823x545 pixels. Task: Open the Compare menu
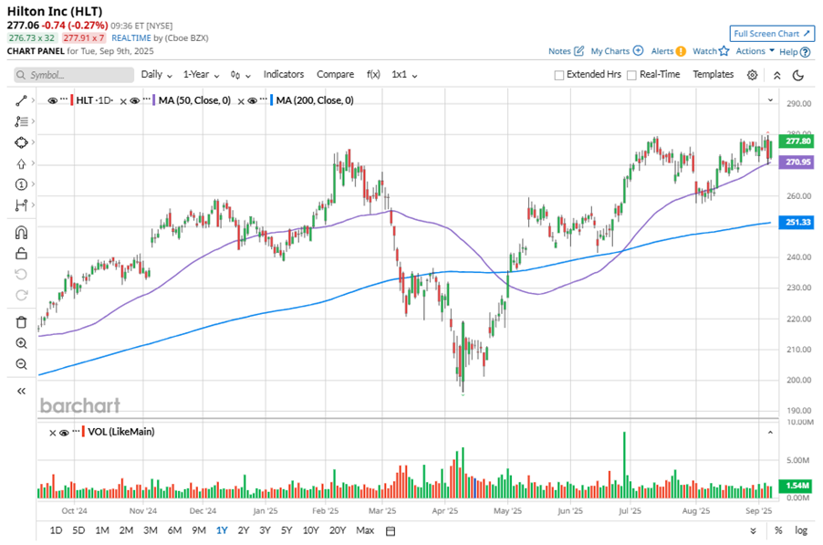[335, 75]
